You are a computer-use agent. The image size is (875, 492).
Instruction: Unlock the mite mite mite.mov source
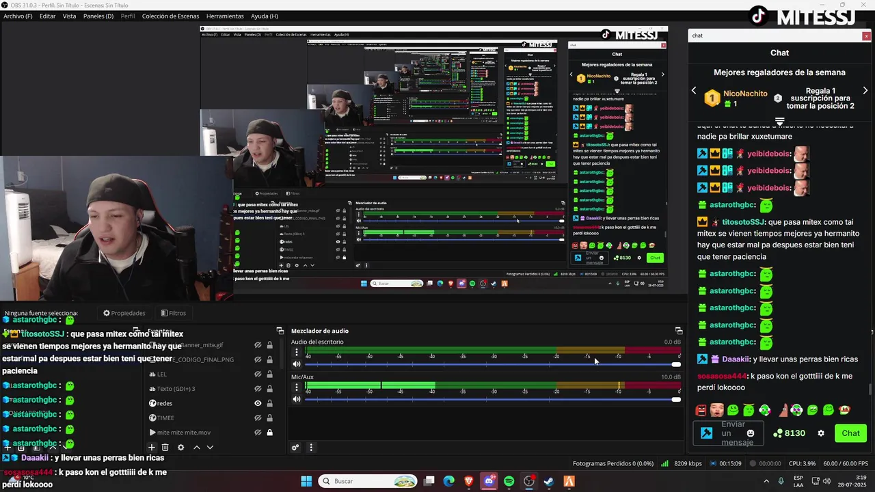269,433
